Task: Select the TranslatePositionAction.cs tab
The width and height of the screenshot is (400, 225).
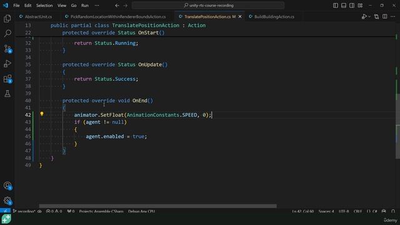Action: [x=207, y=17]
